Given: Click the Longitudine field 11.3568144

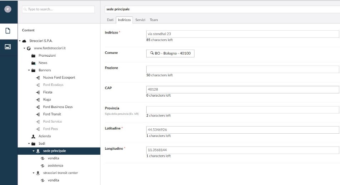Looking at the screenshot, I should point(243,150).
